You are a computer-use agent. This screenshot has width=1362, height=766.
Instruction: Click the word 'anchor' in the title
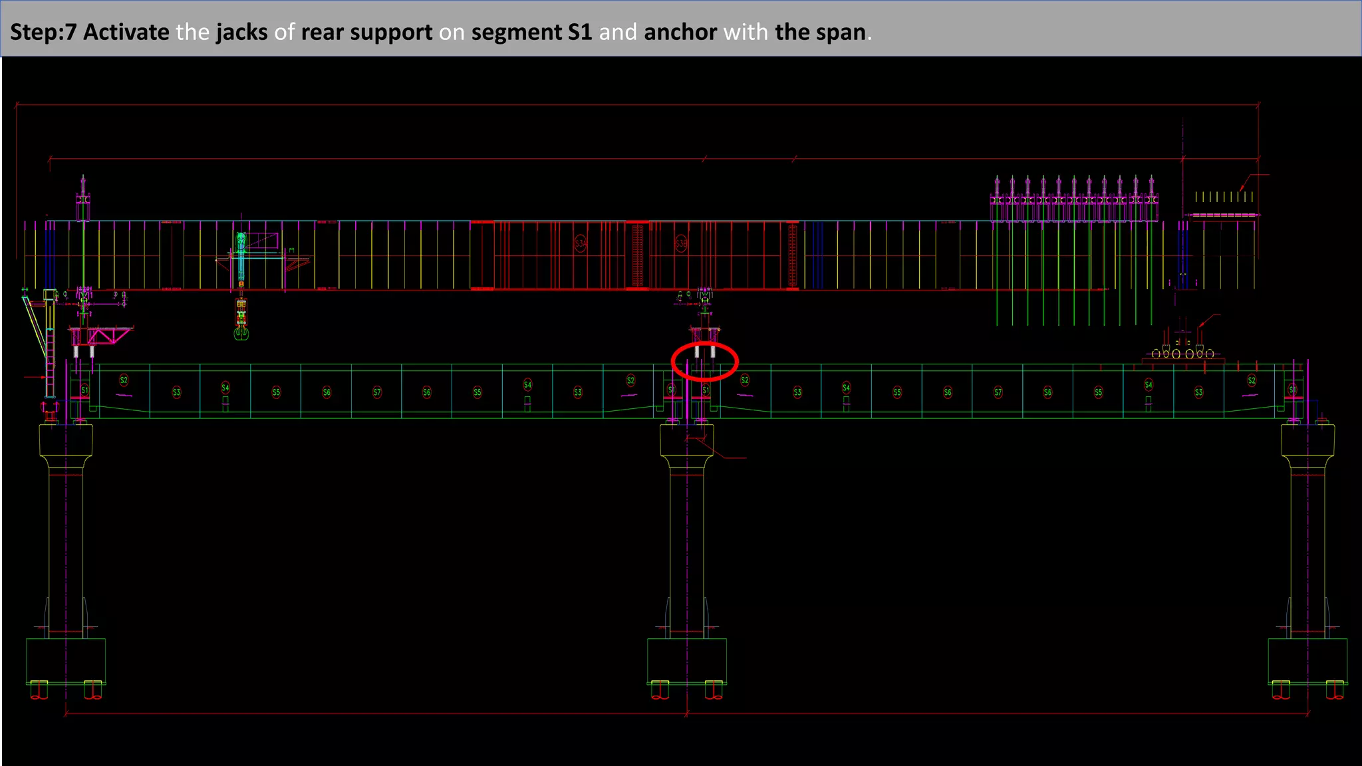[x=680, y=32]
